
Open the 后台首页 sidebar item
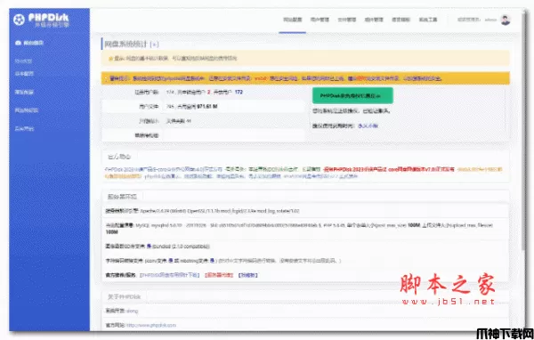coord(29,43)
